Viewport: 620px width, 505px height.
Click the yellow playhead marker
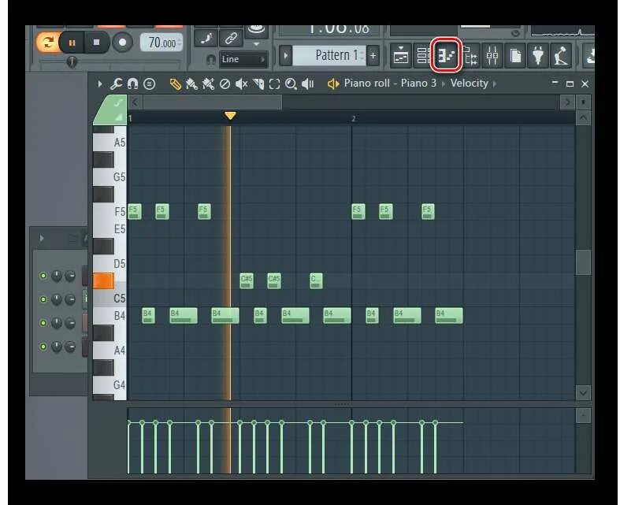coord(230,116)
